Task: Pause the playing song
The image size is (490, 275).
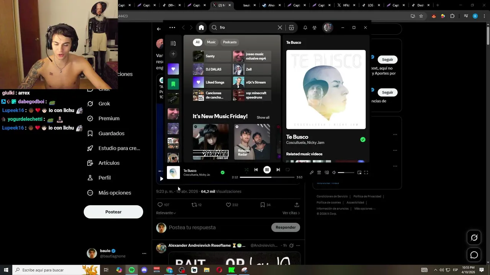Action: tap(267, 170)
